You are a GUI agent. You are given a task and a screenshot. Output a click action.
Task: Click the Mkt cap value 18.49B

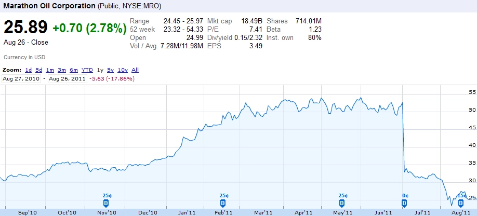pos(252,21)
